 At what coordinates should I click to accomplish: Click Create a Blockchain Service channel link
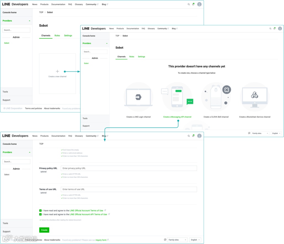[x=255, y=117]
